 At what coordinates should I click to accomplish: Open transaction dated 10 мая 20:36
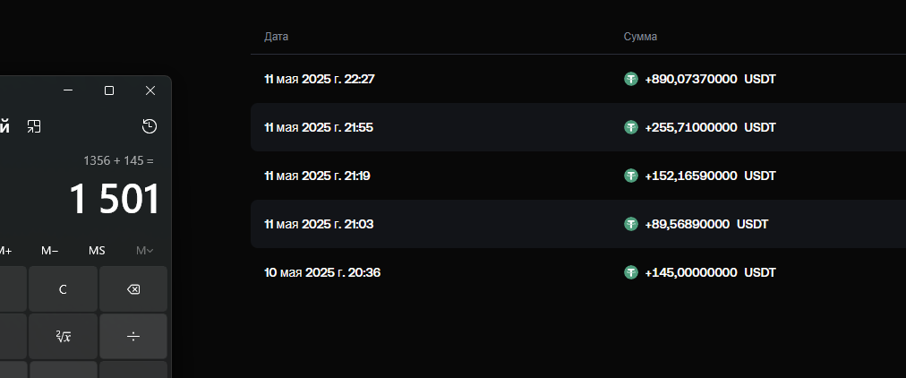(x=322, y=272)
